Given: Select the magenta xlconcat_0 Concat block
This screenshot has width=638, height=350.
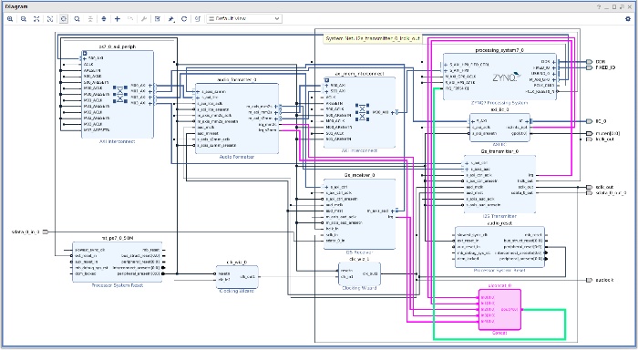Looking at the screenshot, I should [x=499, y=309].
